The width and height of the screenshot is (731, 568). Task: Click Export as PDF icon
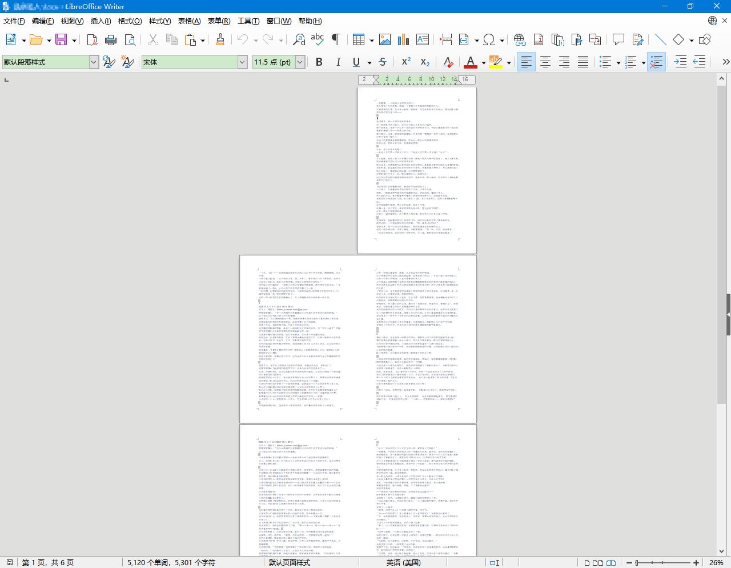pyautogui.click(x=92, y=39)
